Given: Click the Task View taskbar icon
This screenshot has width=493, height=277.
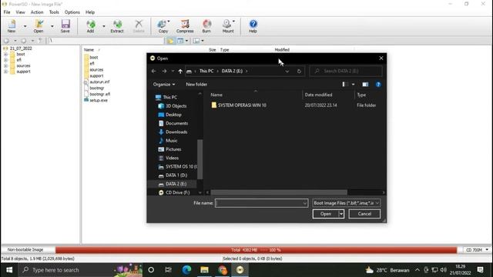Looking at the screenshot, I should tap(169, 270).
